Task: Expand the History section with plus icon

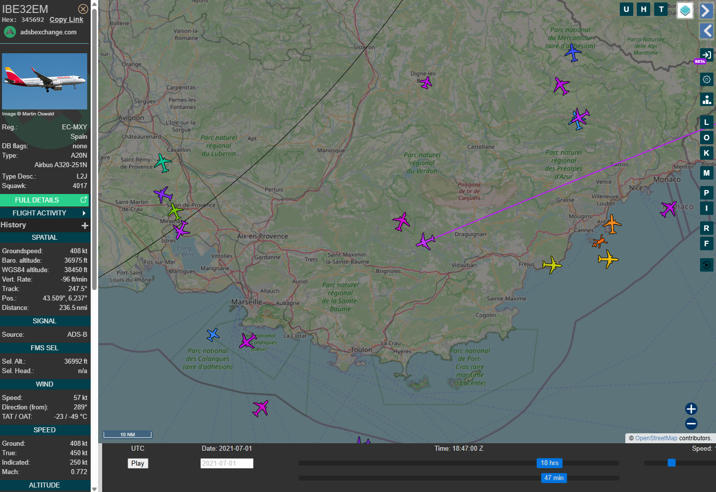Action: pos(85,225)
